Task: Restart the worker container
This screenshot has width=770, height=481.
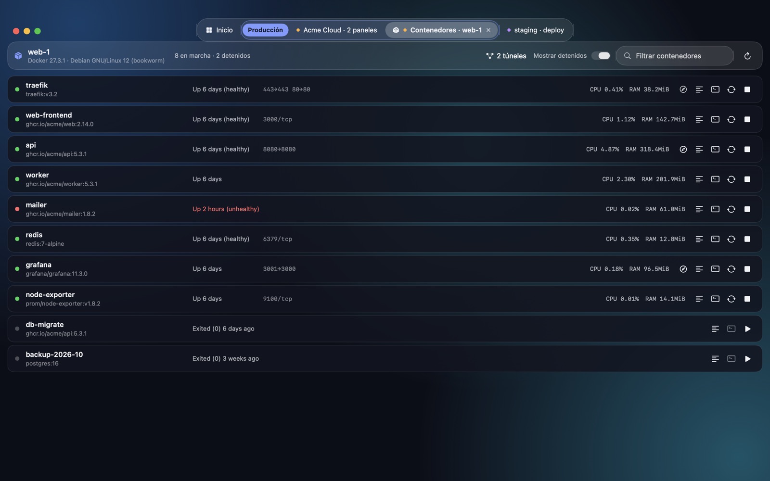Action: [731, 179]
